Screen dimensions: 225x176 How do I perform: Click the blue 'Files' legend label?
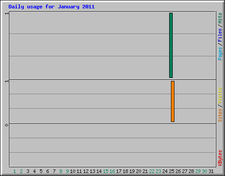pos(220,35)
